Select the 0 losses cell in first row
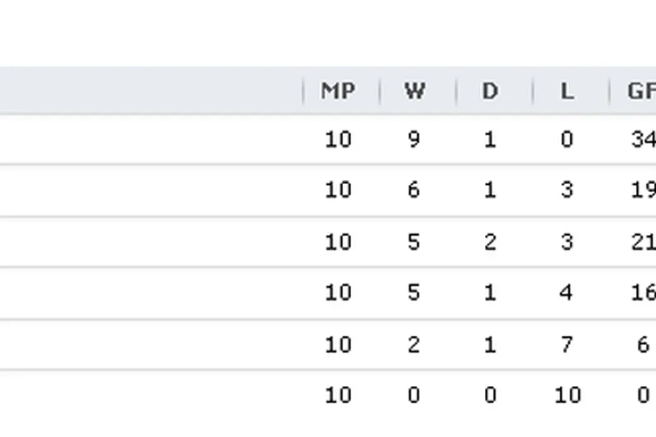Screen dimensions: 656x437 (x=566, y=139)
